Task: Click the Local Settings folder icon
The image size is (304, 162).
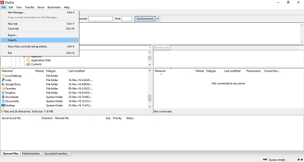Action: point(3,76)
